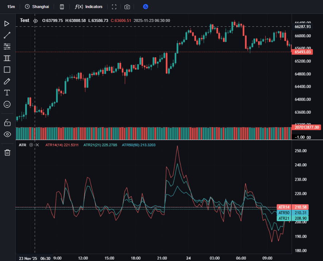
Task: Select the parallel channel drawing tool
Action: (7, 58)
